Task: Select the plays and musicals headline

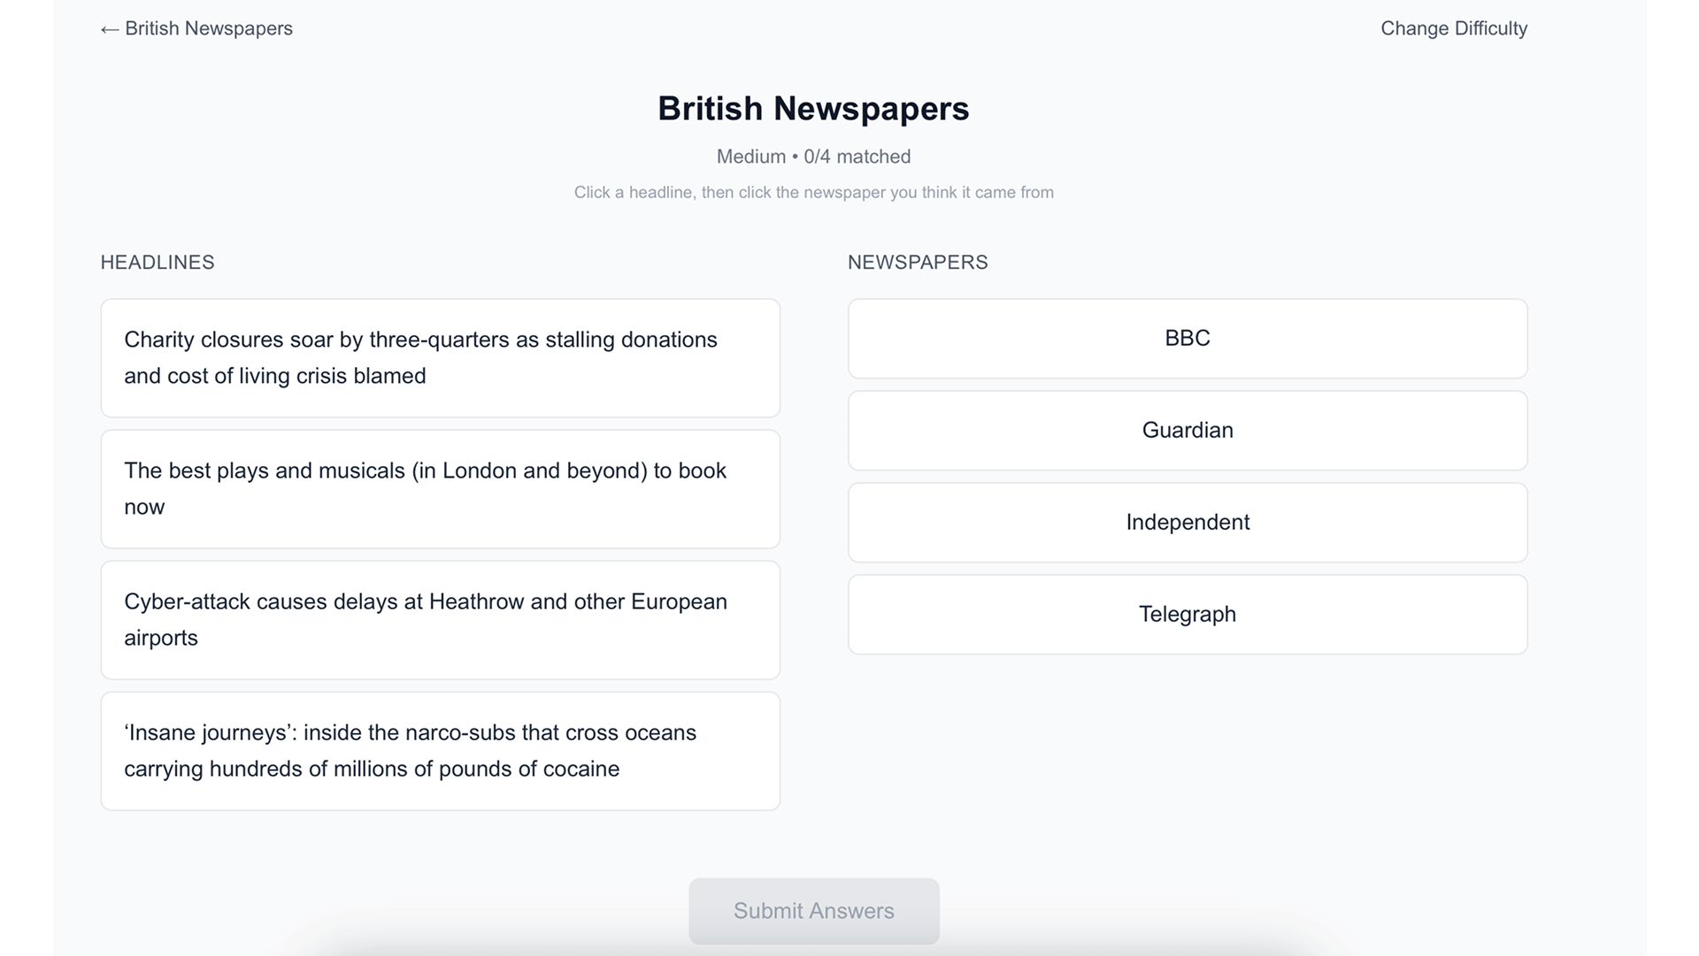Action: [440, 488]
